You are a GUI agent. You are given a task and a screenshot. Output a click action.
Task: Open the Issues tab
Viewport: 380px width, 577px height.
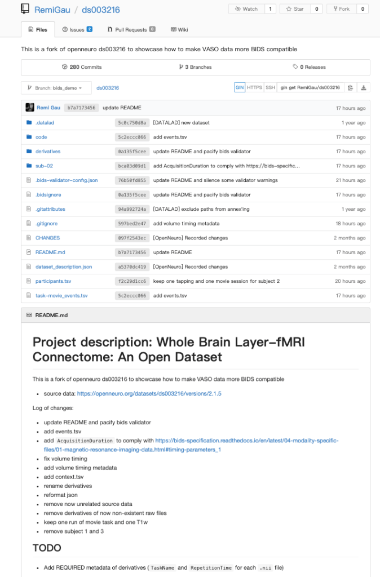(77, 29)
